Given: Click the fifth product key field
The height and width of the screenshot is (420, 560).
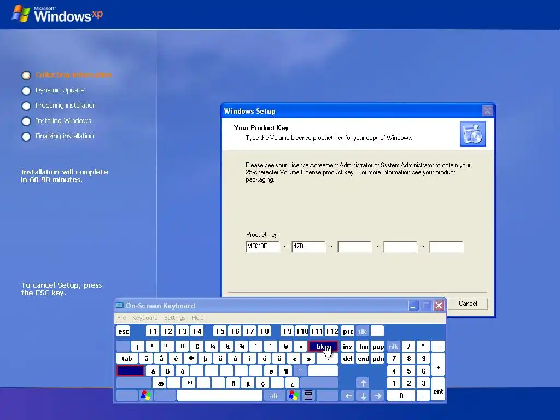Looking at the screenshot, I should tap(446, 247).
